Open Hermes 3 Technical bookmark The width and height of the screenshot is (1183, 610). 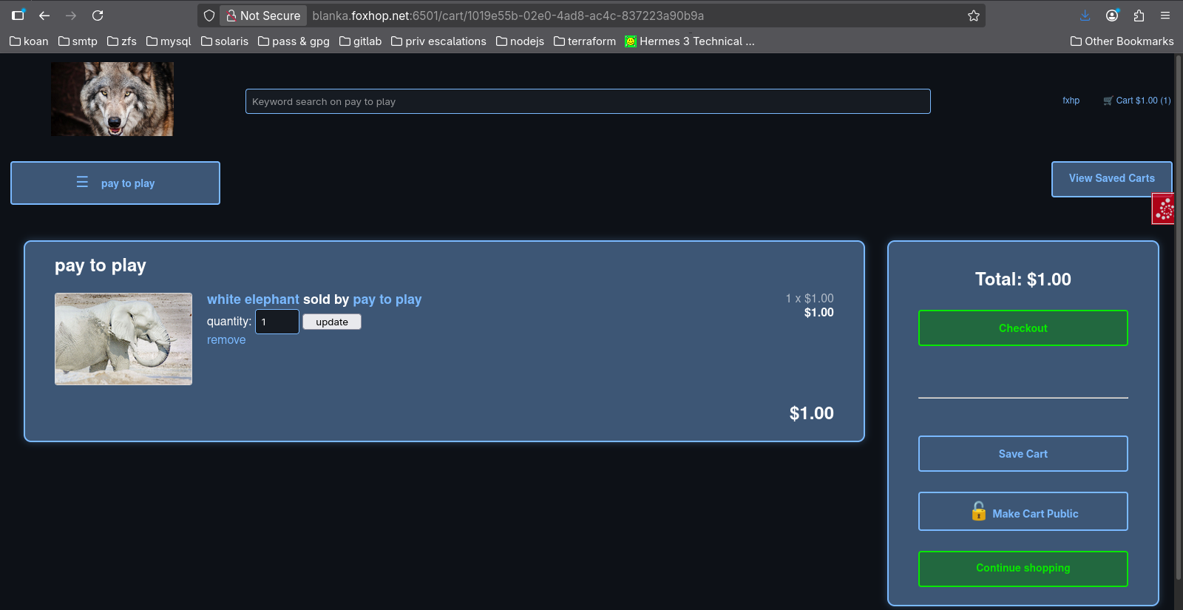click(x=689, y=41)
